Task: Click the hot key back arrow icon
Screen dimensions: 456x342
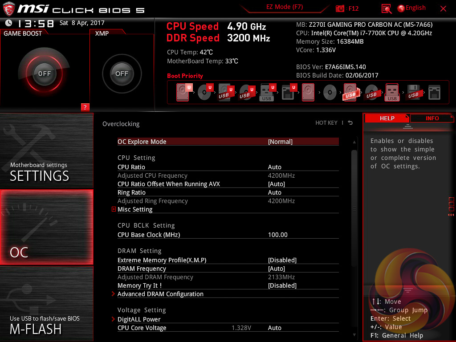Action: coord(350,123)
